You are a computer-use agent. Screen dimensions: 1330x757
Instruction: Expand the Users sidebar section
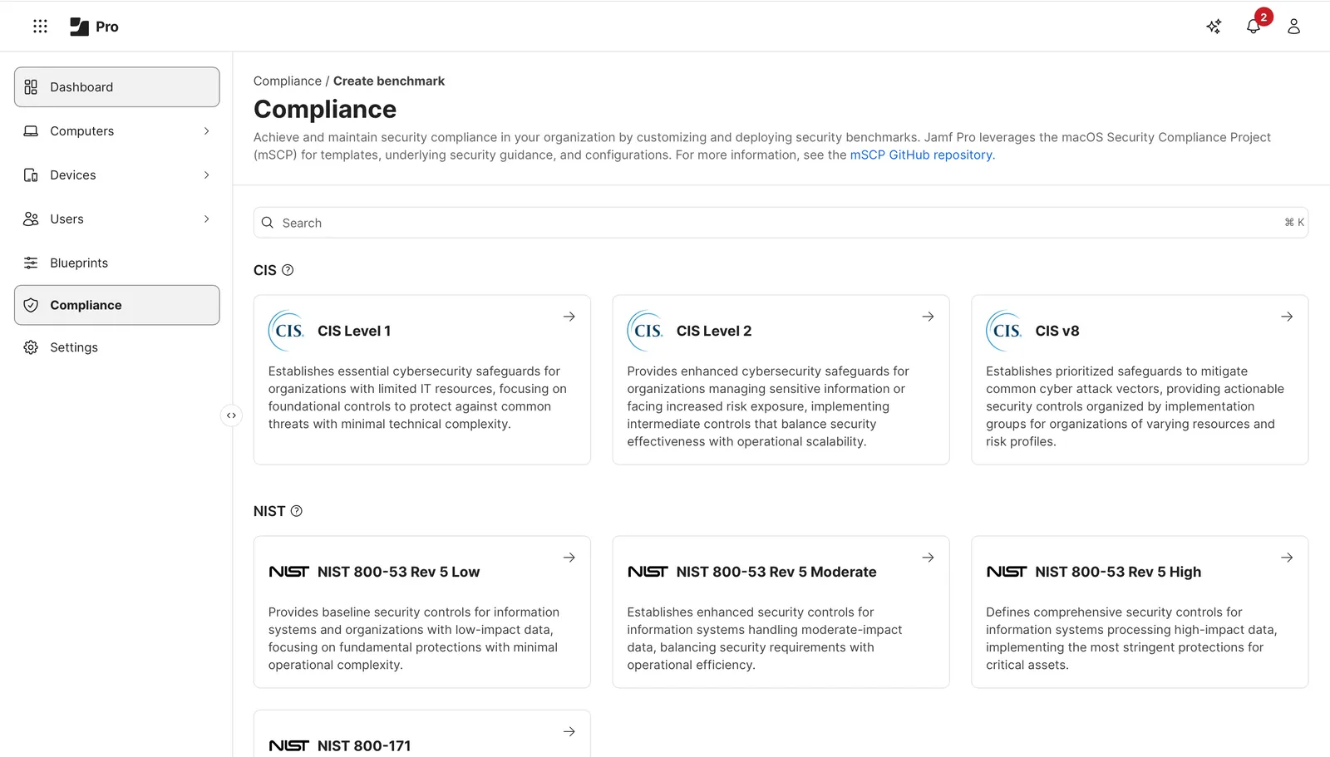[x=205, y=219]
